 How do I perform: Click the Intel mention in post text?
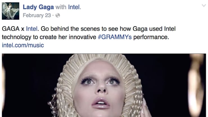tap(31, 29)
